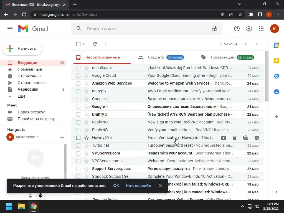Open Windows Start menu
This screenshot has height=213, width=284.
[x=9, y=206]
